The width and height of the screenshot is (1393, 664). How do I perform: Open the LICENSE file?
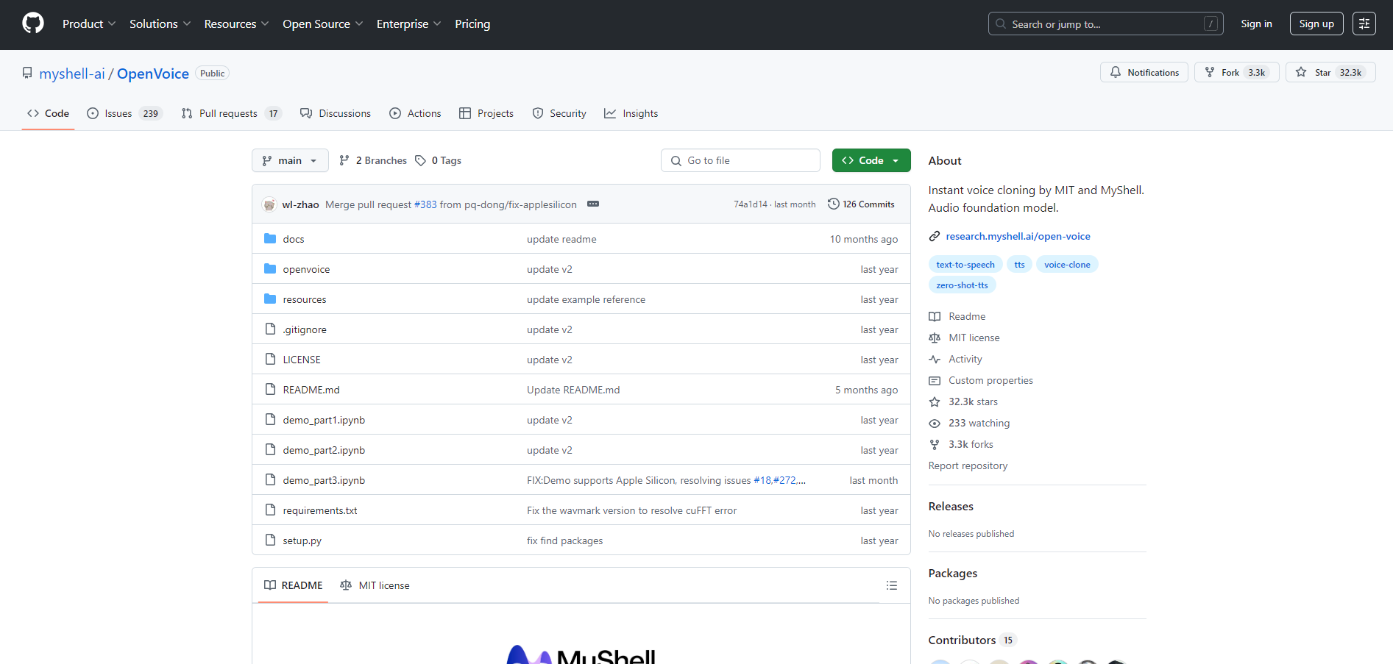302,360
